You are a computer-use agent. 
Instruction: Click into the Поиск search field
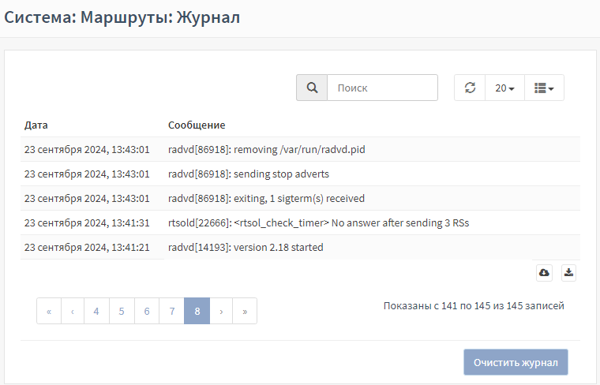tap(382, 88)
